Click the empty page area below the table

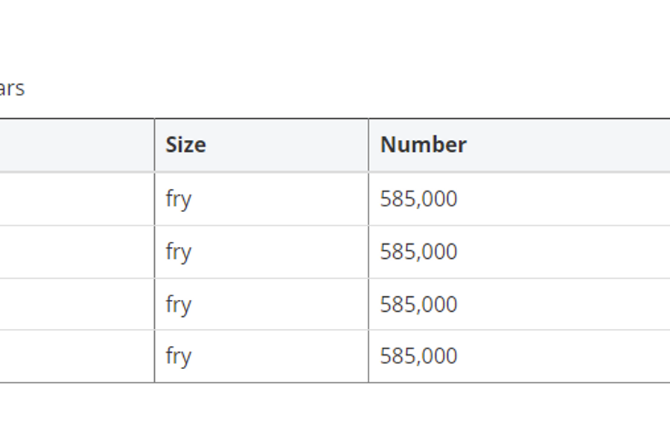(335, 414)
